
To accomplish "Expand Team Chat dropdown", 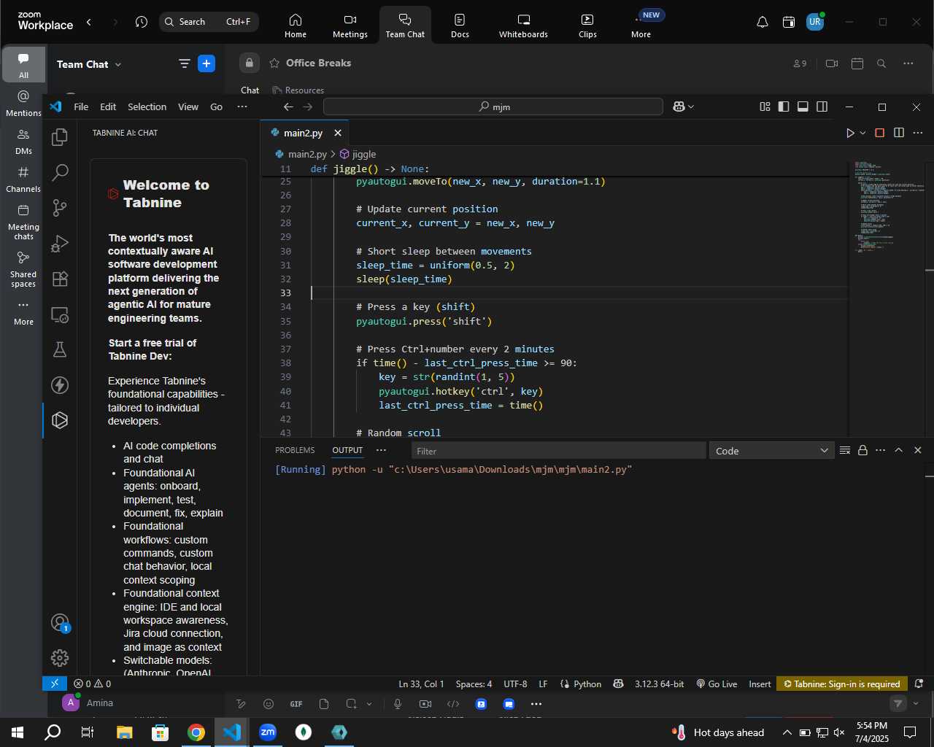I will [x=118, y=64].
